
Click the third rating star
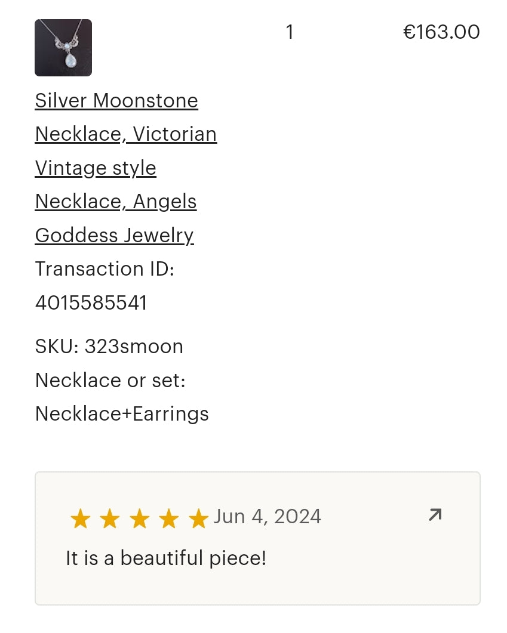[x=139, y=519]
